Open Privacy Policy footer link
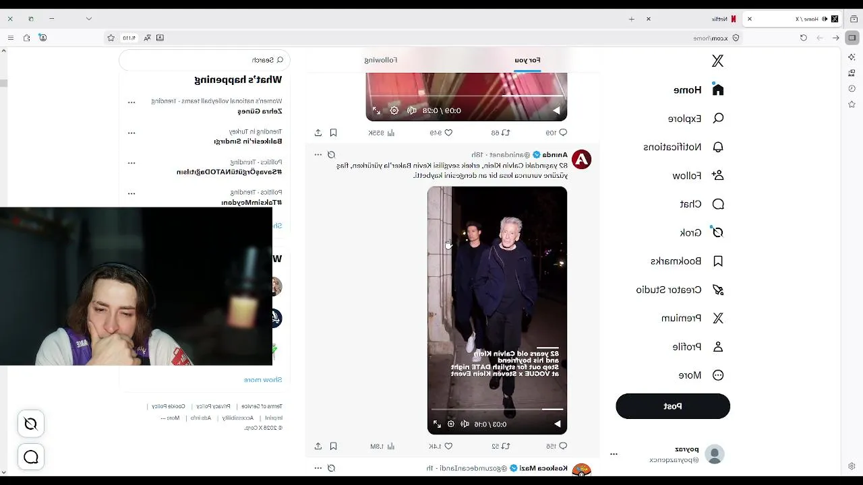Screen dimensions: 863x485 [x=213, y=406]
